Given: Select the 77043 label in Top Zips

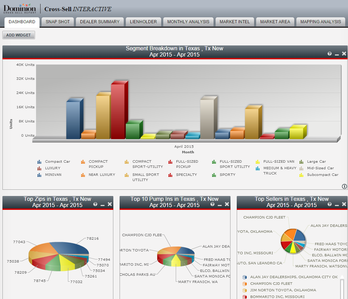Looking at the screenshot, I should click(19, 242).
